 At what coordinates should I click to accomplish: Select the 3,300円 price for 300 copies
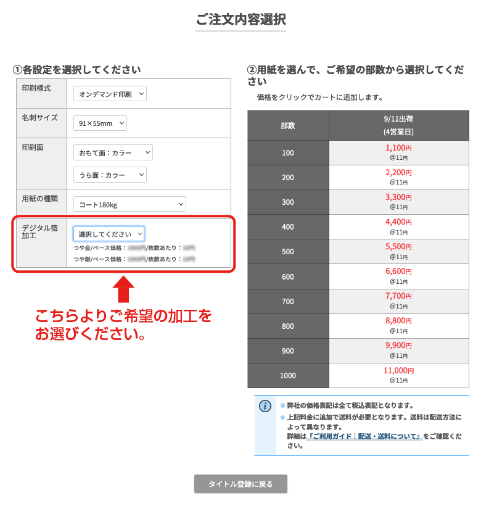[x=398, y=197]
